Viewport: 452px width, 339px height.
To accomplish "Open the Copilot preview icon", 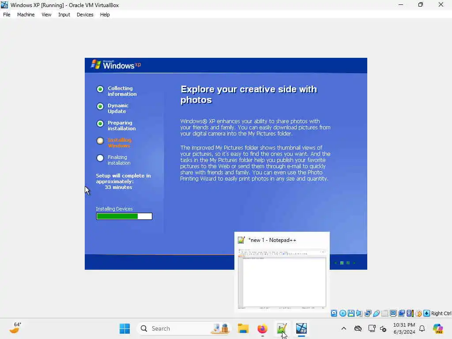I will (x=438, y=328).
